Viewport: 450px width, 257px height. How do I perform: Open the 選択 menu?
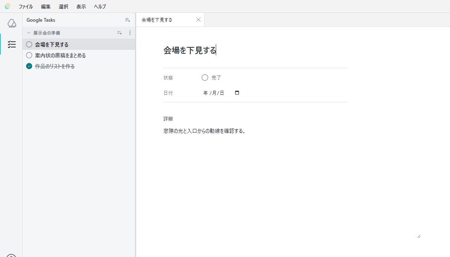tap(63, 6)
